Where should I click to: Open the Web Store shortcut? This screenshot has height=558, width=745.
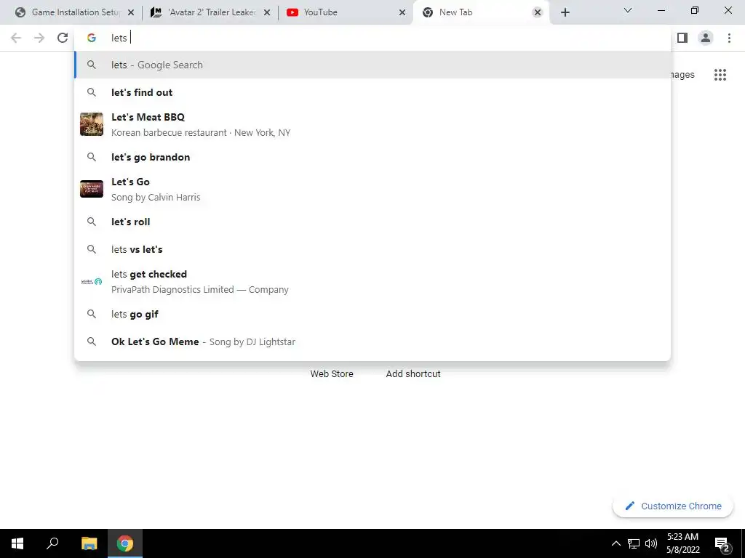332,374
